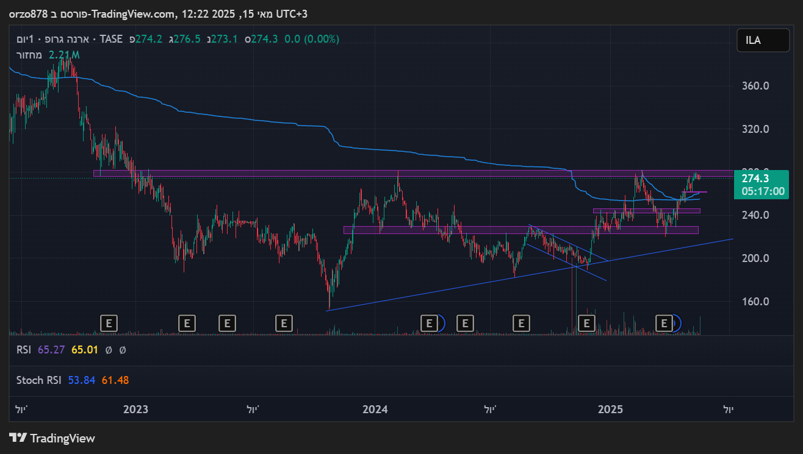Click the 2024 label on time axis

tap(375, 410)
